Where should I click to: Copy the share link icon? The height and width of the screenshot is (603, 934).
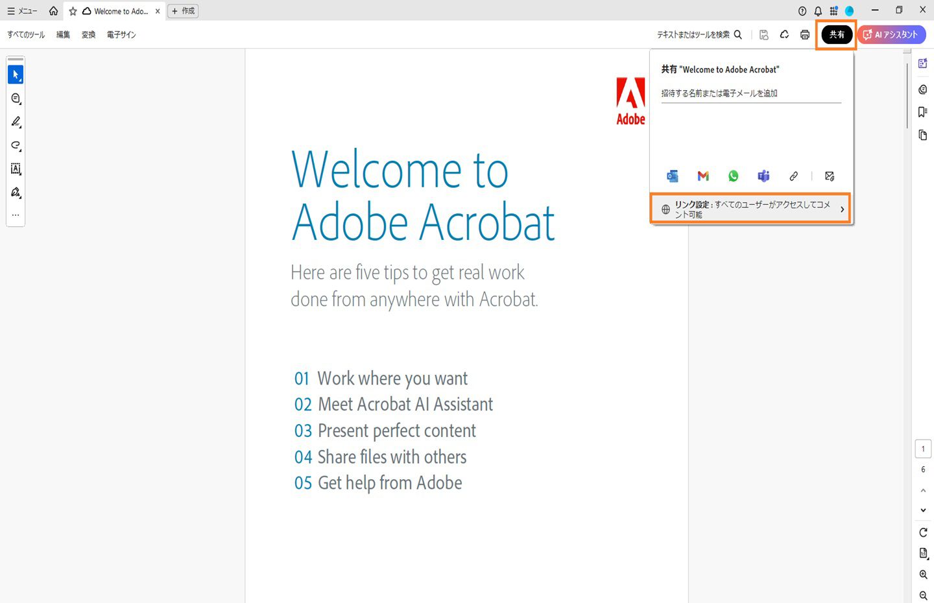pyautogui.click(x=793, y=176)
